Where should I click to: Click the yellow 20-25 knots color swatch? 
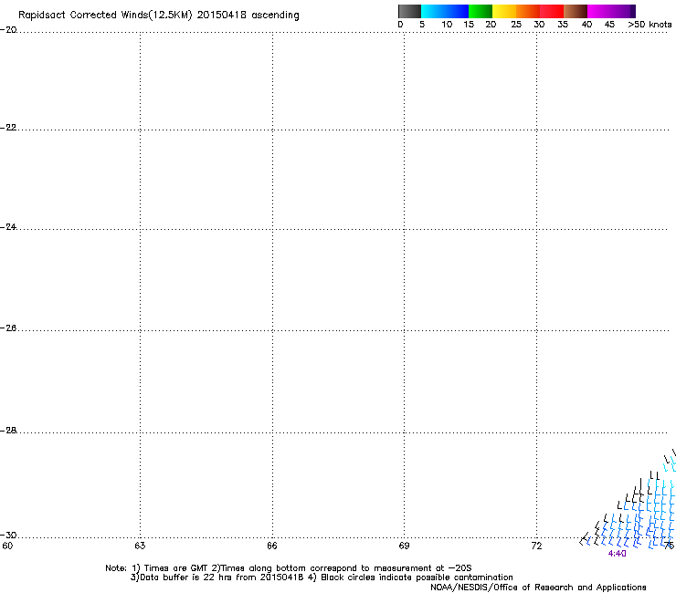pyautogui.click(x=504, y=11)
